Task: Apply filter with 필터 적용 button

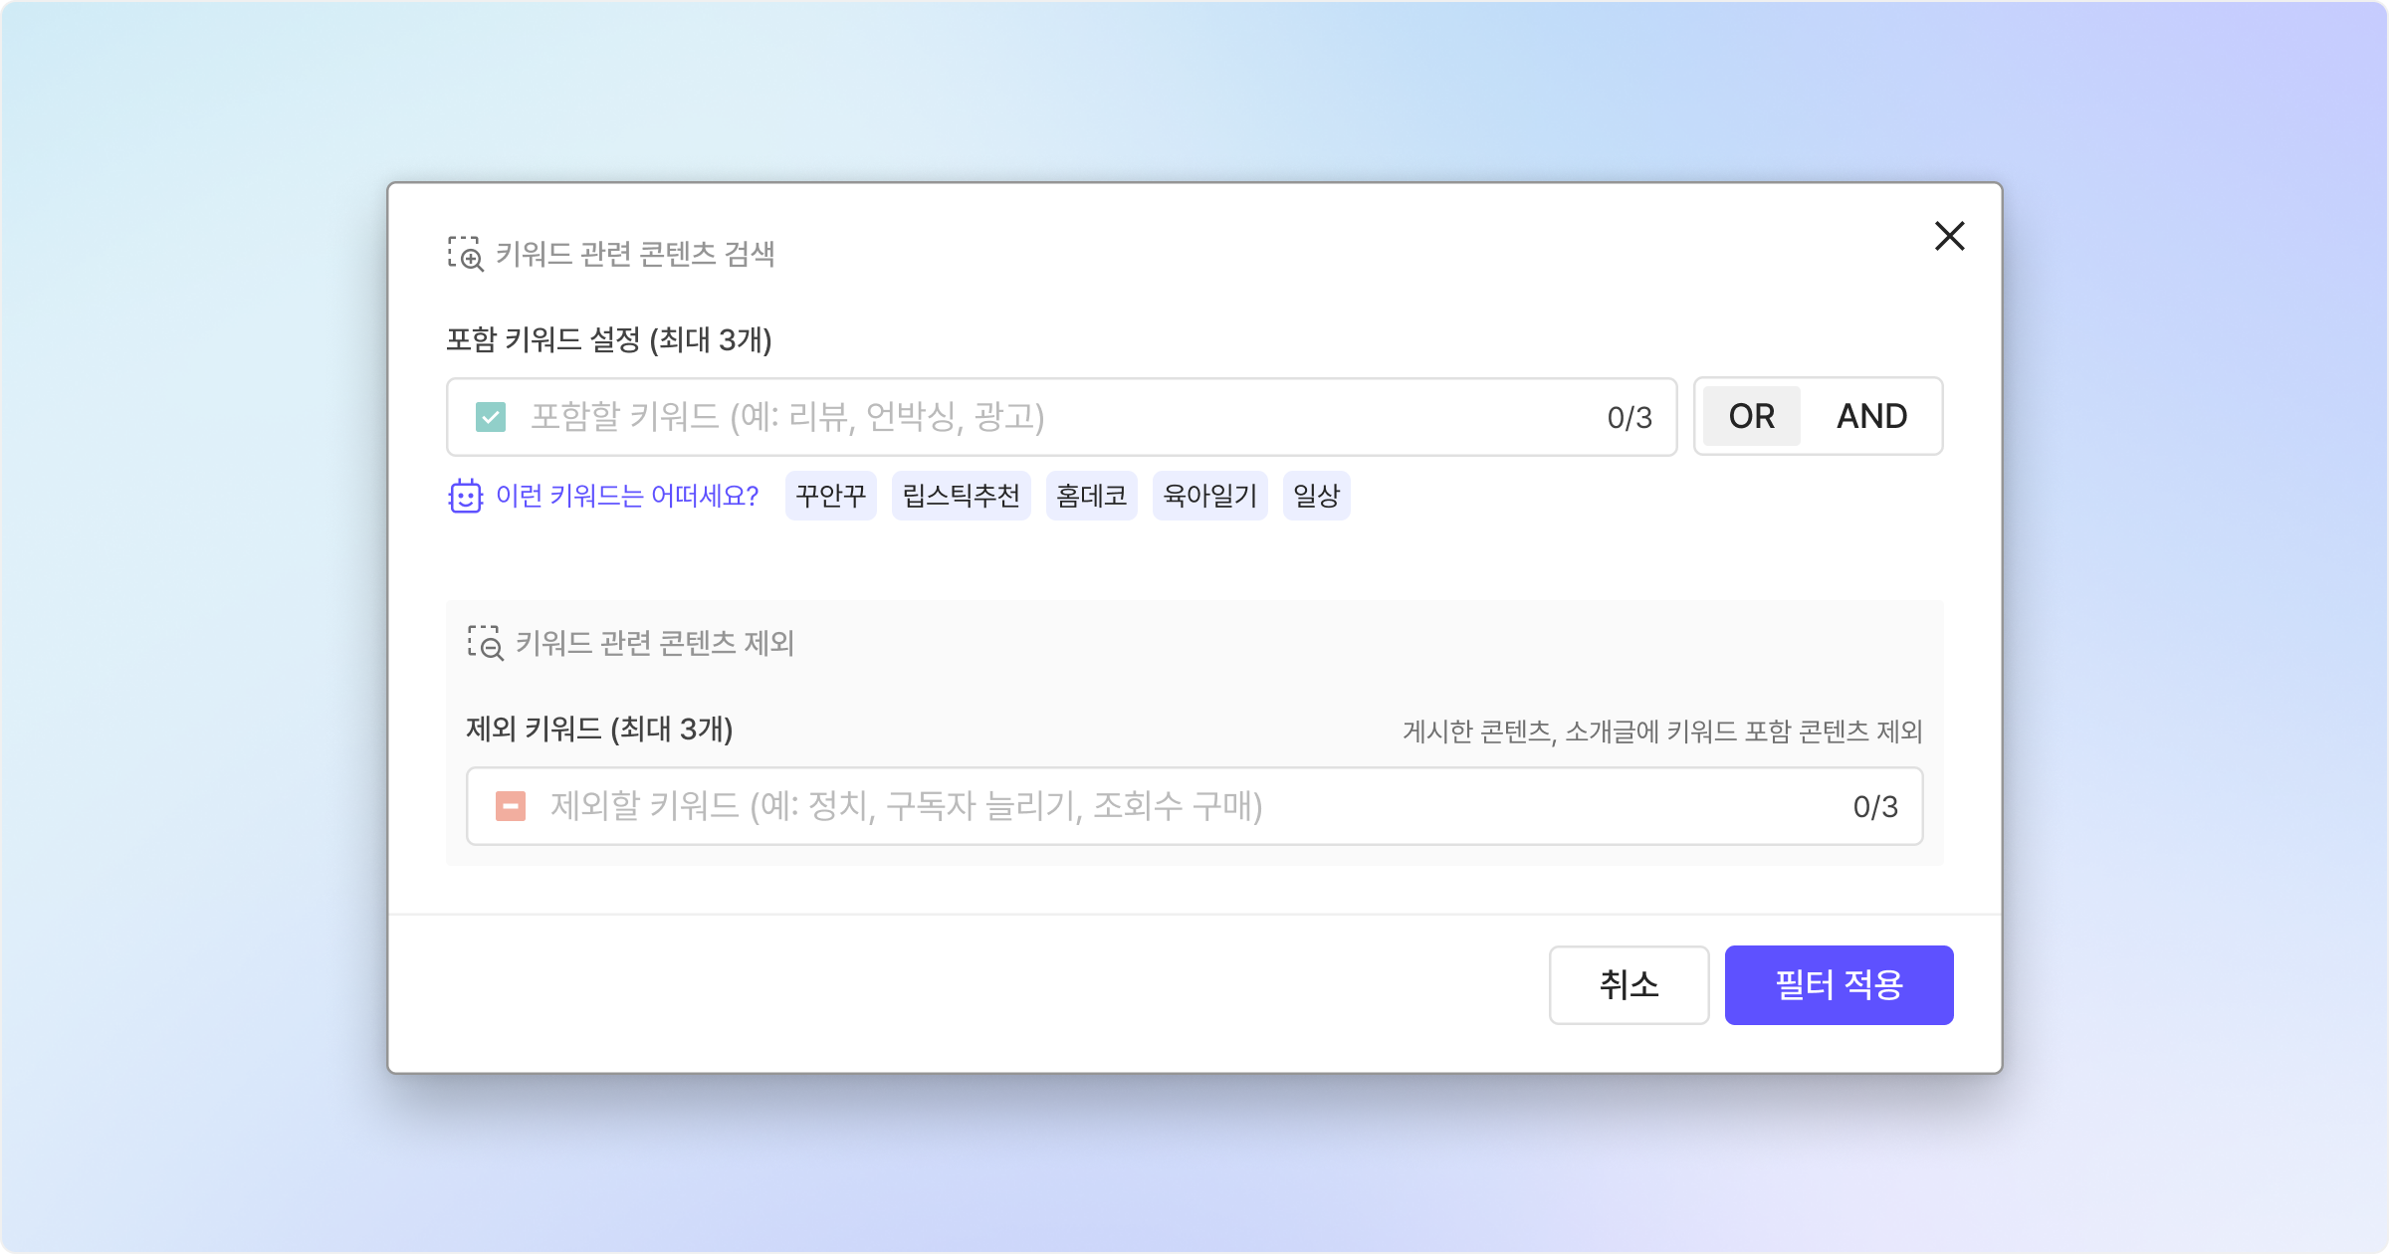Action: tap(1840, 985)
